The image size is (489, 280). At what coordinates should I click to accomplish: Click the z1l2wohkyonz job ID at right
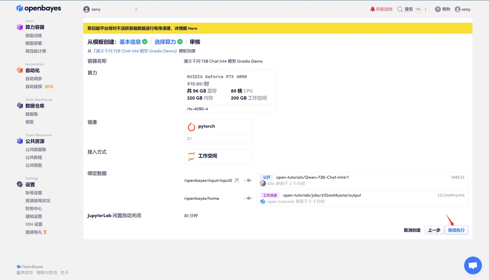pos(451,195)
